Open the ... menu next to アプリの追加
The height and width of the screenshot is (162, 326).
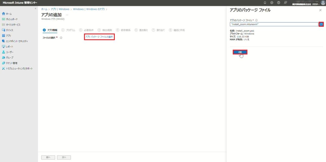[x=67, y=15]
